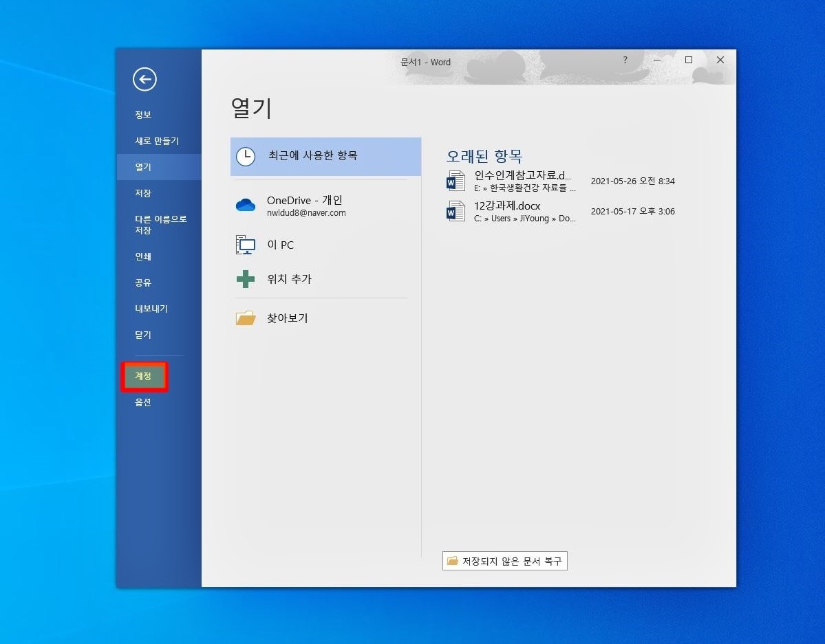Open the 인쇄 page
The height and width of the screenshot is (644, 825).
[159, 256]
